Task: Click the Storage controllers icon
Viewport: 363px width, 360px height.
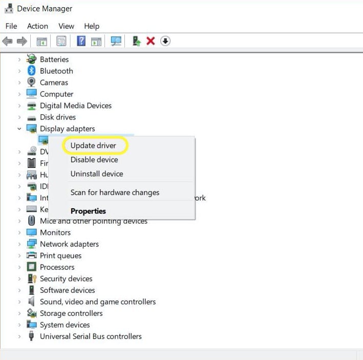Action: click(31, 313)
